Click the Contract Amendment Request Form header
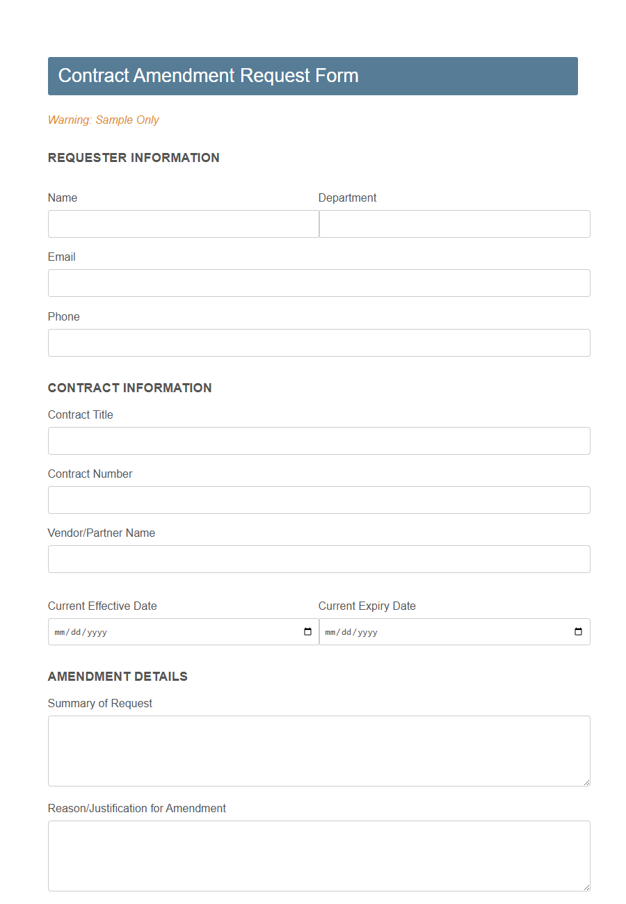The width and height of the screenshot is (626, 904). 209,76
